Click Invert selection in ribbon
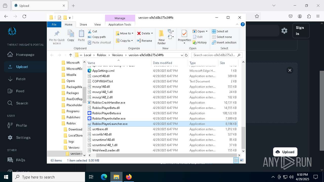 224,42
